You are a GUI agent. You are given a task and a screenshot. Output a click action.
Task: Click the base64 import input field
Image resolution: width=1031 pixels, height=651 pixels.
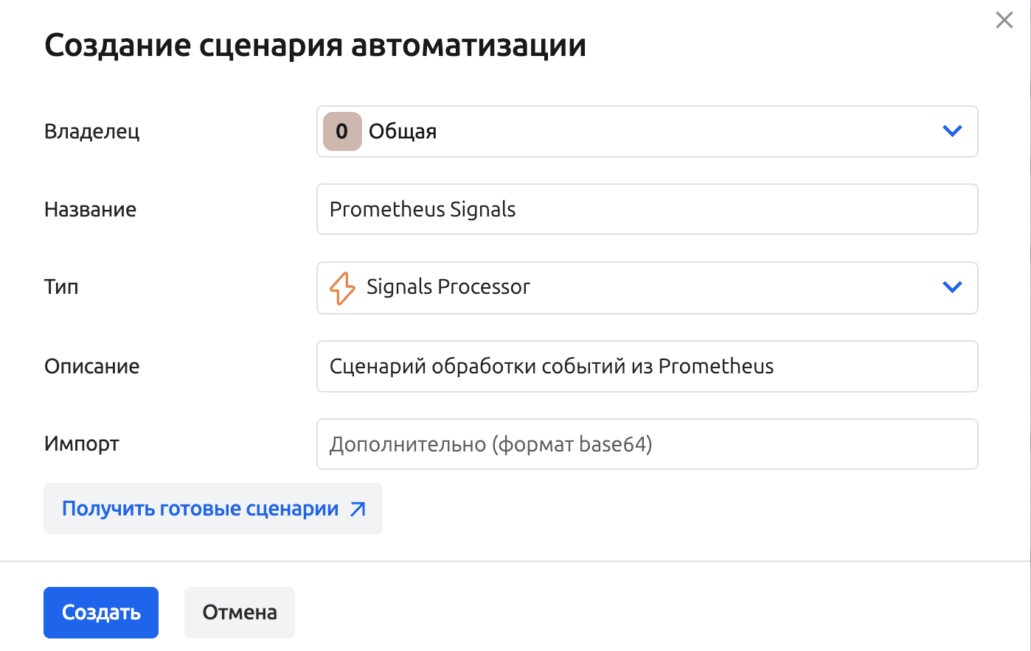[646, 444]
